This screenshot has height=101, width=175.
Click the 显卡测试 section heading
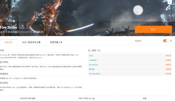(x=4, y=62)
